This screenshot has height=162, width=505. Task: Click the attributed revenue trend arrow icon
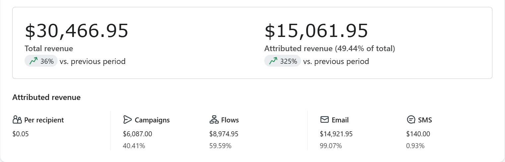pos(273,61)
